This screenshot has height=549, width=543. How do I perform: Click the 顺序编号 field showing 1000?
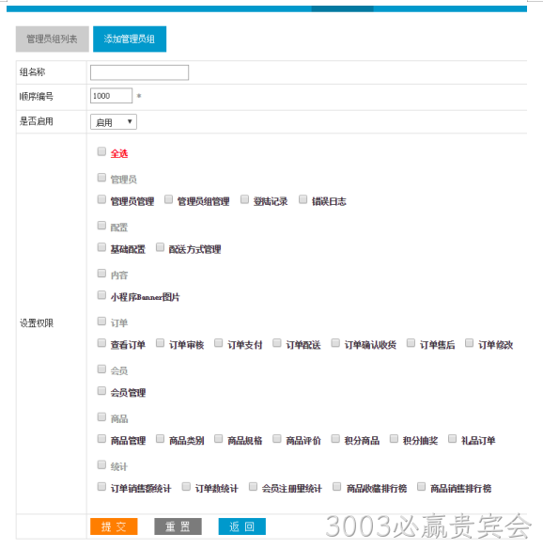point(111,96)
